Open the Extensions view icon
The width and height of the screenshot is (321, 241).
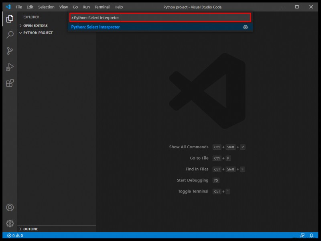coord(10,83)
